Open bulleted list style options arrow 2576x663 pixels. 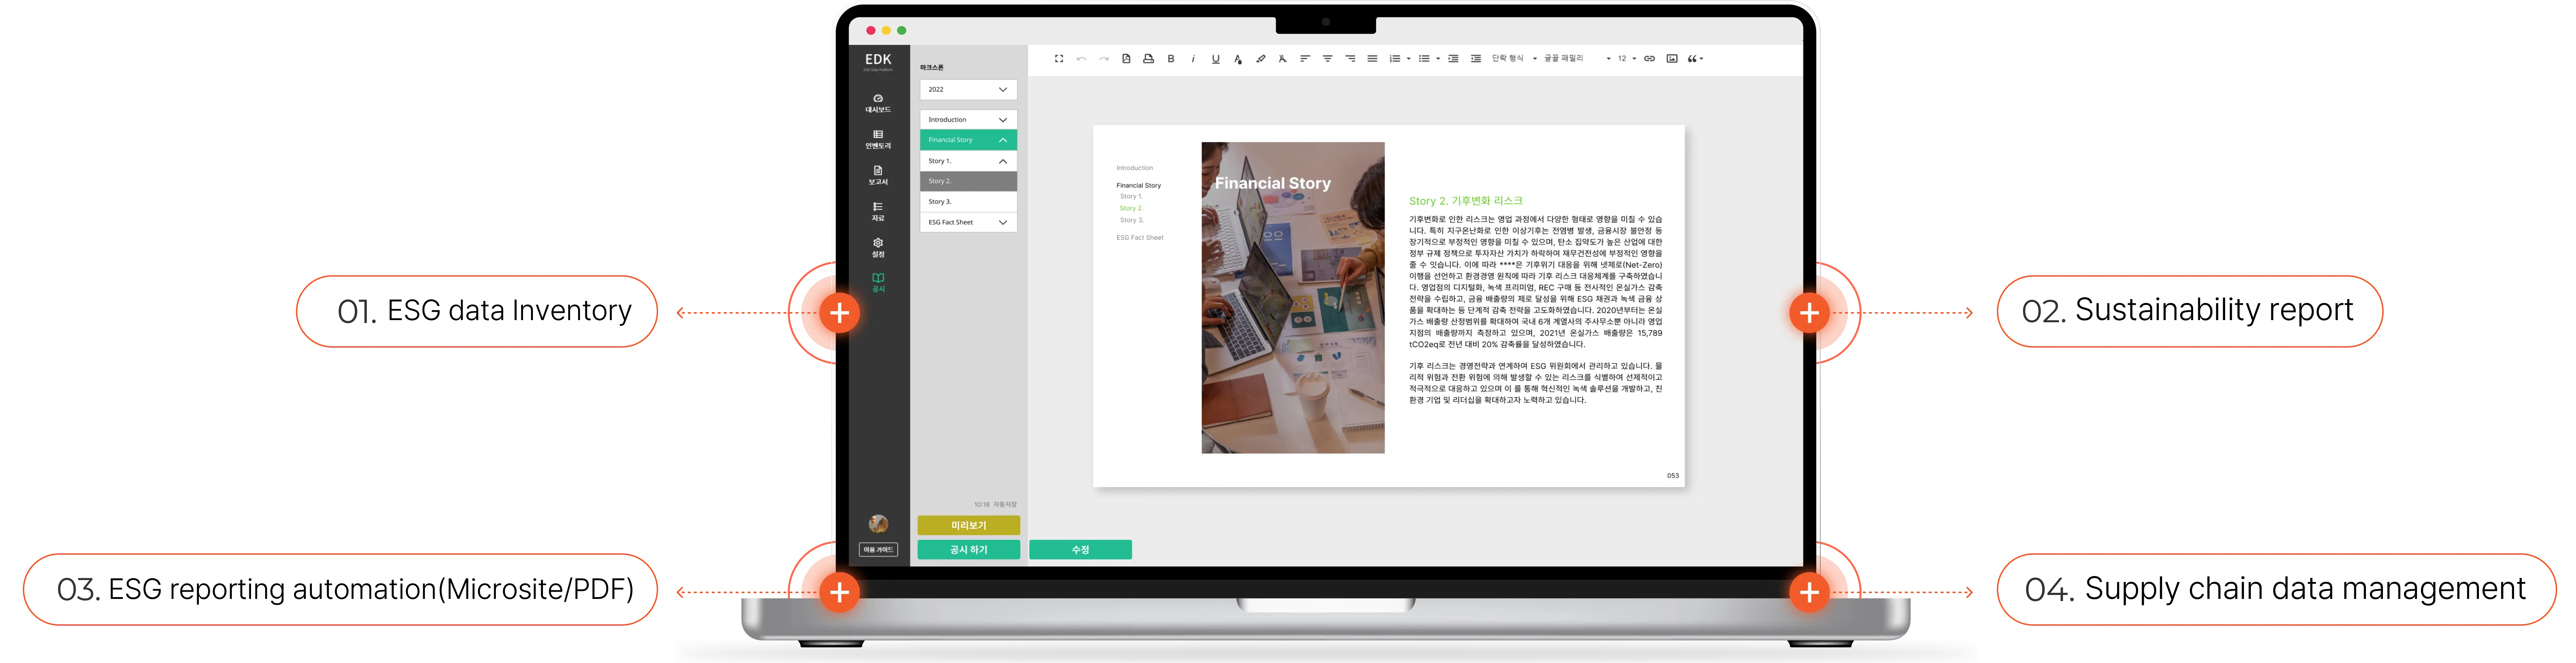(1438, 59)
